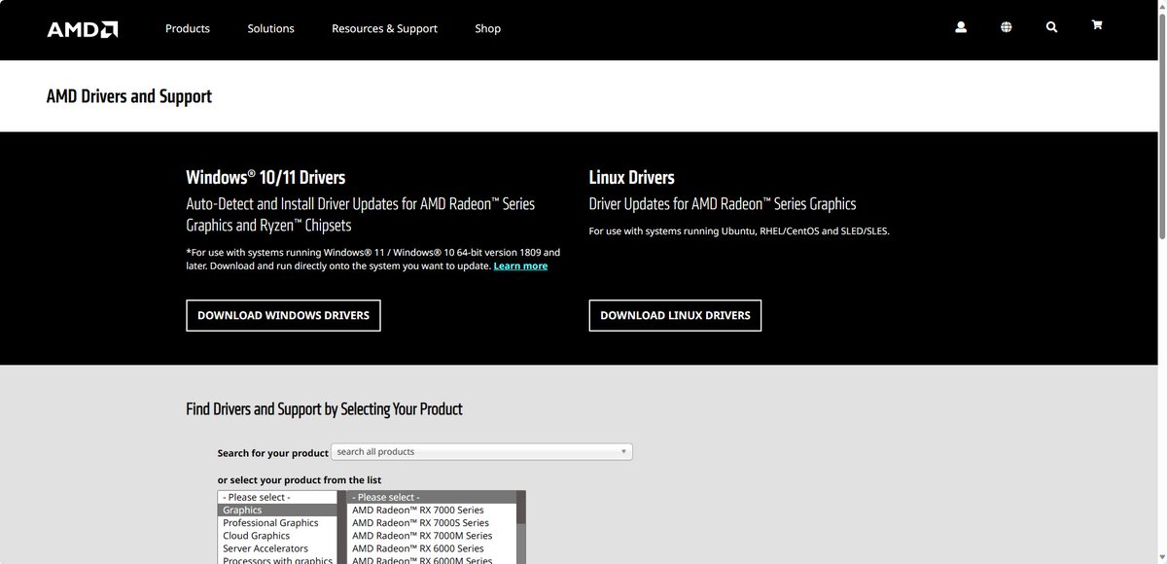
Task: Open the Resources & Support menu
Action: click(384, 28)
